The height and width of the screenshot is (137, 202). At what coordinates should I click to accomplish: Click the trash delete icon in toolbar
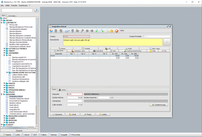[73, 31]
